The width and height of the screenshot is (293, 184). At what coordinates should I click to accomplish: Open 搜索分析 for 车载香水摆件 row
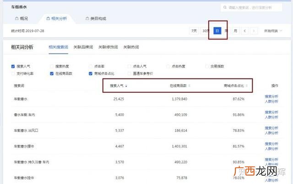[271, 144]
